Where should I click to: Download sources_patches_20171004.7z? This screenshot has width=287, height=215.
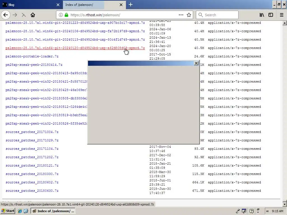32,132
